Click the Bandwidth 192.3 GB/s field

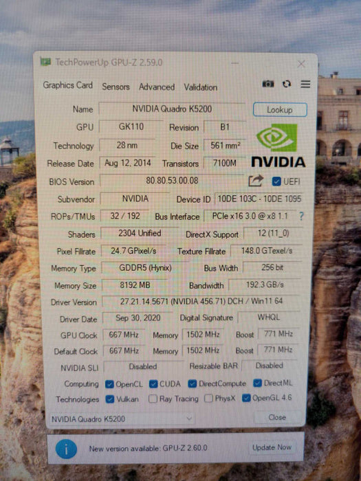point(265,284)
